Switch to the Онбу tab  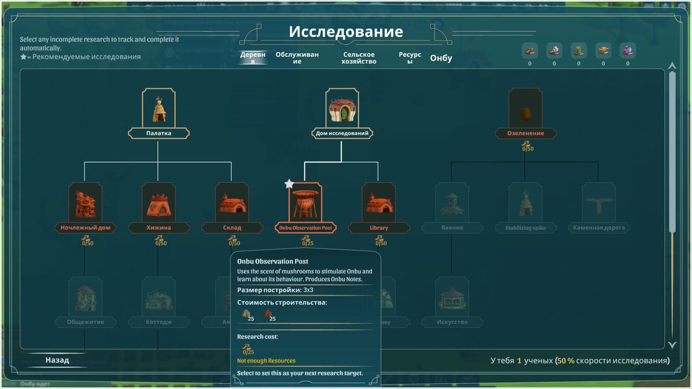(x=441, y=58)
